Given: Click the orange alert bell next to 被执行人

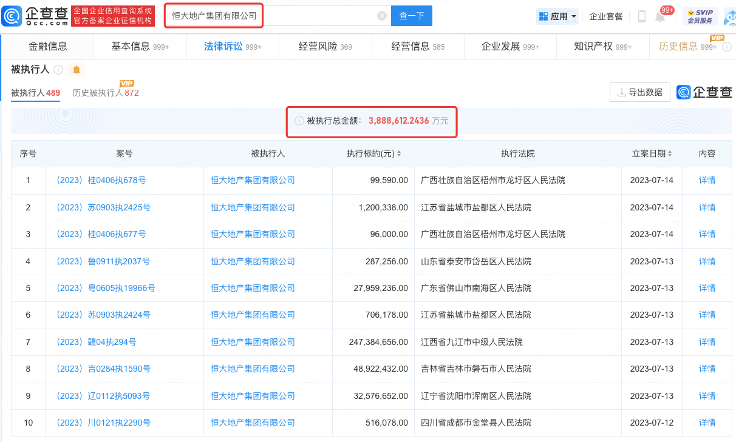Looking at the screenshot, I should click(77, 70).
